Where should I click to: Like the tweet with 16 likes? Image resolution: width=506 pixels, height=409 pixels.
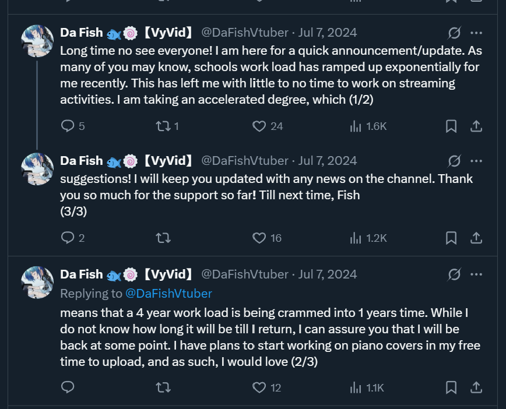pyautogui.click(x=259, y=238)
